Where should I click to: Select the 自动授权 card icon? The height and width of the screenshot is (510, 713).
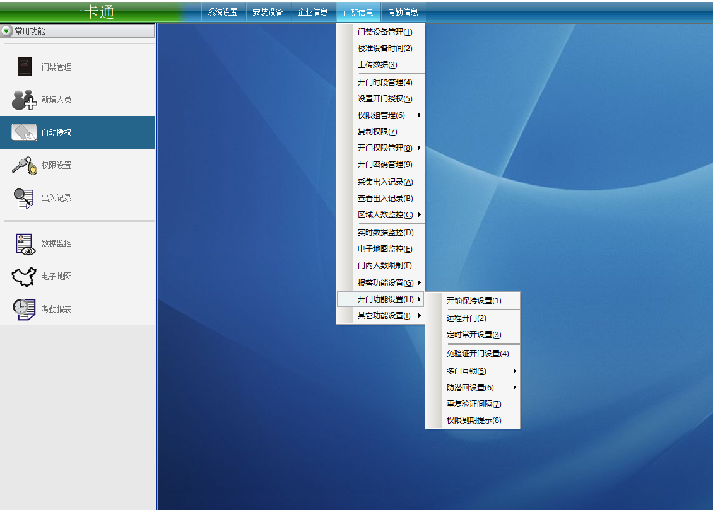25,132
